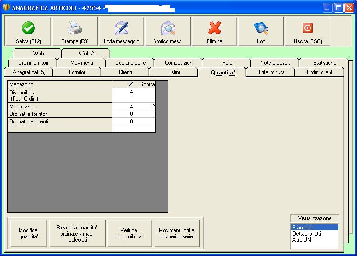
Task: Open Ordini clienti tab
Action: click(x=320, y=72)
